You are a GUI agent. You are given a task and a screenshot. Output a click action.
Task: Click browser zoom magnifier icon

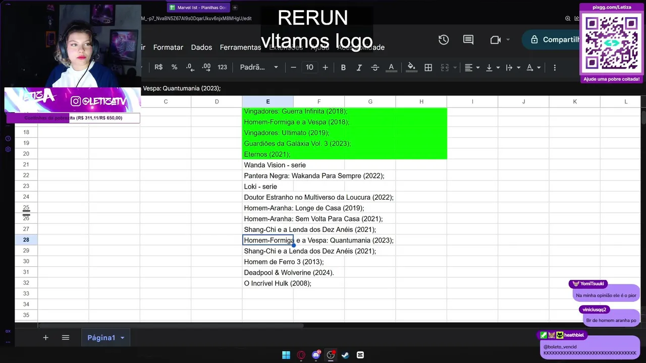coord(568,18)
